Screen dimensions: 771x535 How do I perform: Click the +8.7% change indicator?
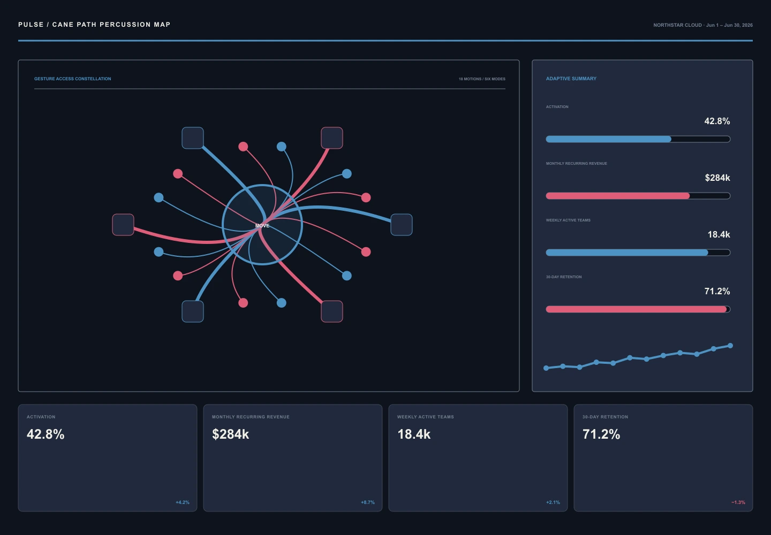coord(368,502)
